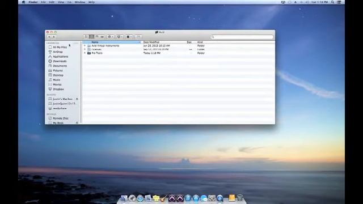Switch to Cover Flow view

pyautogui.click(x=102, y=37)
